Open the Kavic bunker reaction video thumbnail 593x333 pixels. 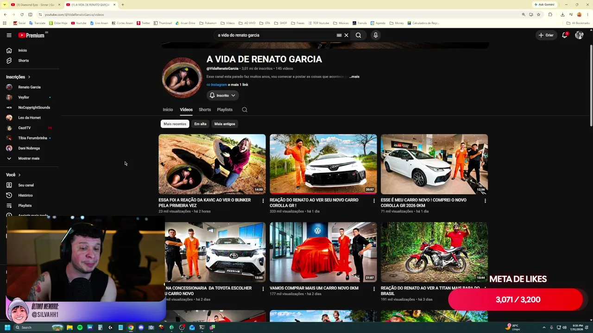tap(212, 164)
